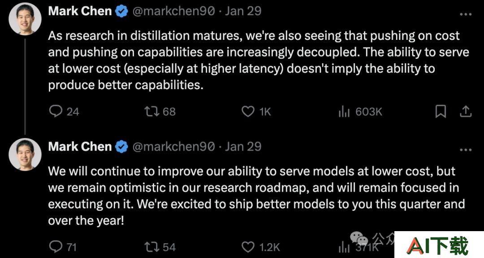Like the first tweet with 1K likes

tap(256, 112)
